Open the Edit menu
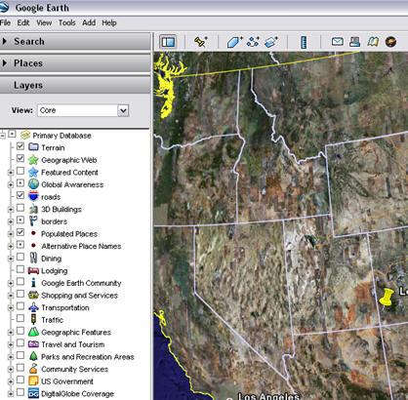Screen dimensions: 408x400 pyautogui.click(x=23, y=22)
